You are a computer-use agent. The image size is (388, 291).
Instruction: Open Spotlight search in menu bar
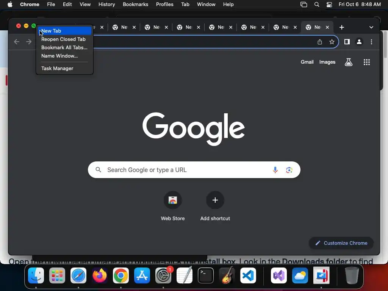[317, 5]
